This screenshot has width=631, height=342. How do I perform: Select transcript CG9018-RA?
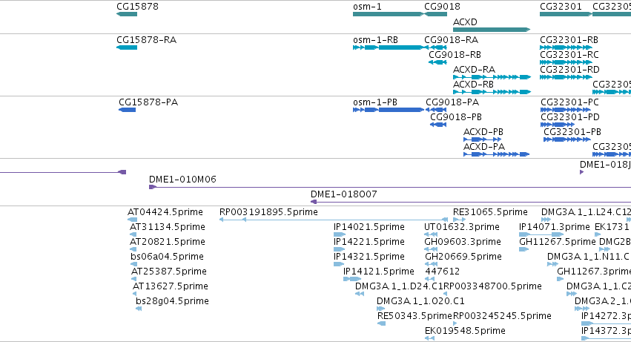click(435, 47)
